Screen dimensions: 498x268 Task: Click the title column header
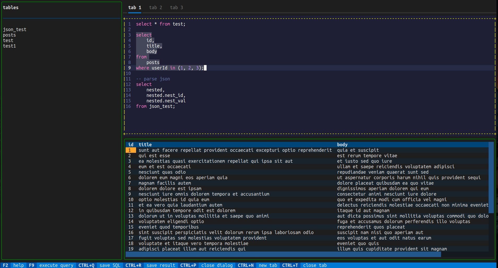click(x=145, y=144)
